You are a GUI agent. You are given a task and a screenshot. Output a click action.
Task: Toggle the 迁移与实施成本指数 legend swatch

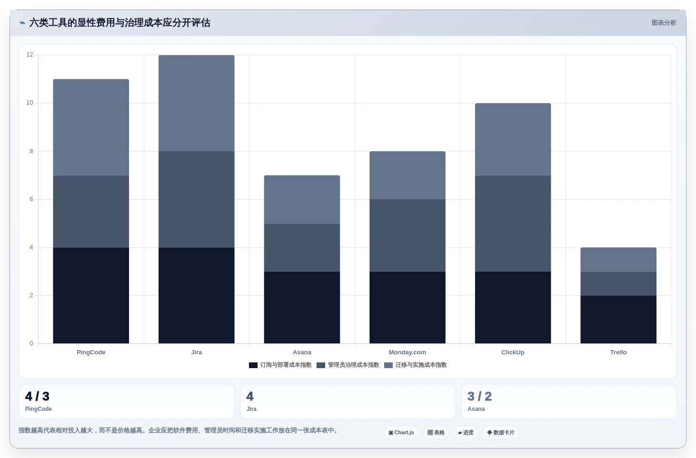[x=388, y=365]
